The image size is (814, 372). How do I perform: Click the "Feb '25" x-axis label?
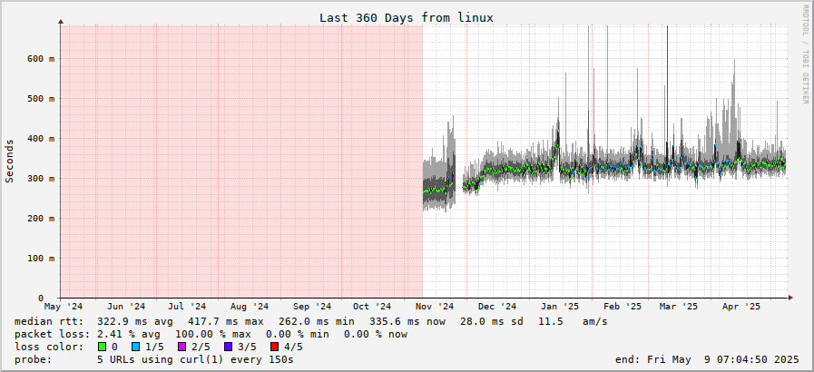click(x=623, y=307)
